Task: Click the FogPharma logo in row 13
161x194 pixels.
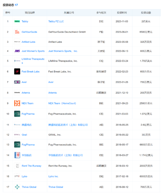Action: pos(17,145)
